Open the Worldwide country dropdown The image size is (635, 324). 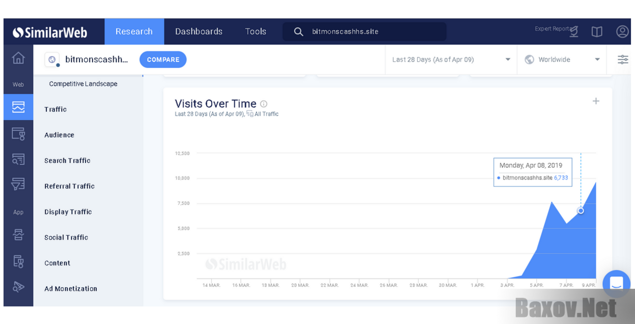click(x=562, y=60)
